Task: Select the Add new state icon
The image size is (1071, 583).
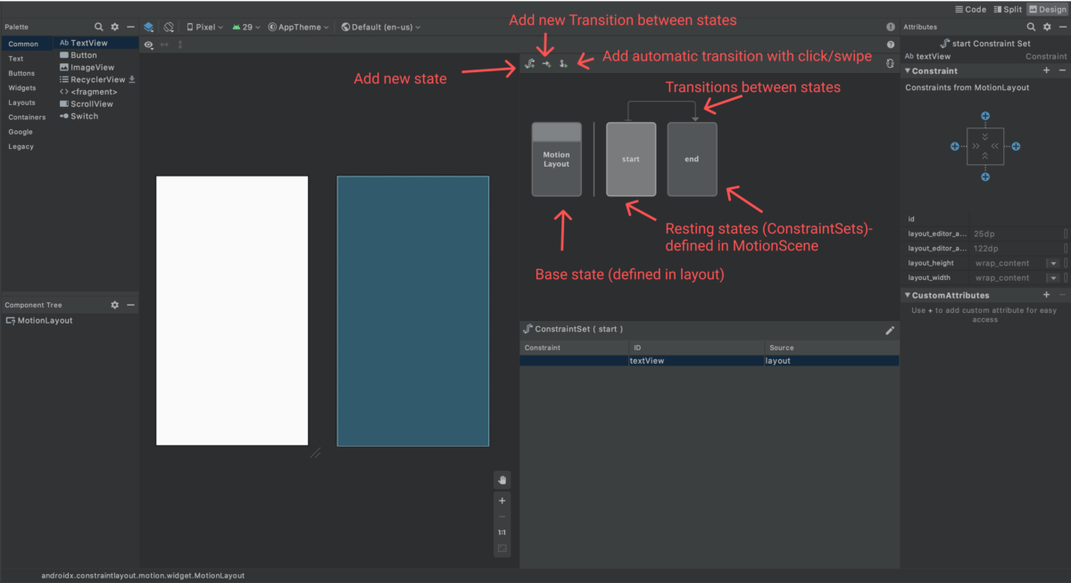Action: click(x=529, y=63)
